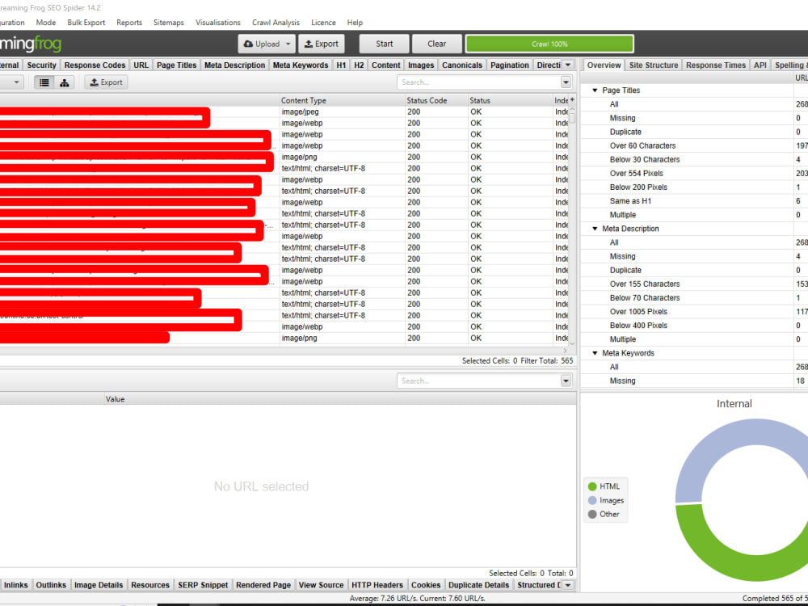808x606 pixels.
Task: Open the SERP Snippet bottom tab
Action: click(203, 585)
